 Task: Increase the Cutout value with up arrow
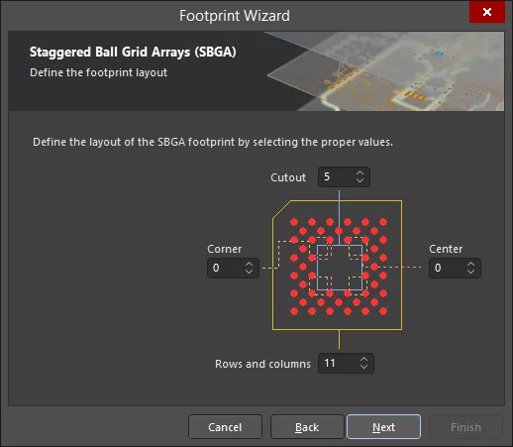(359, 172)
